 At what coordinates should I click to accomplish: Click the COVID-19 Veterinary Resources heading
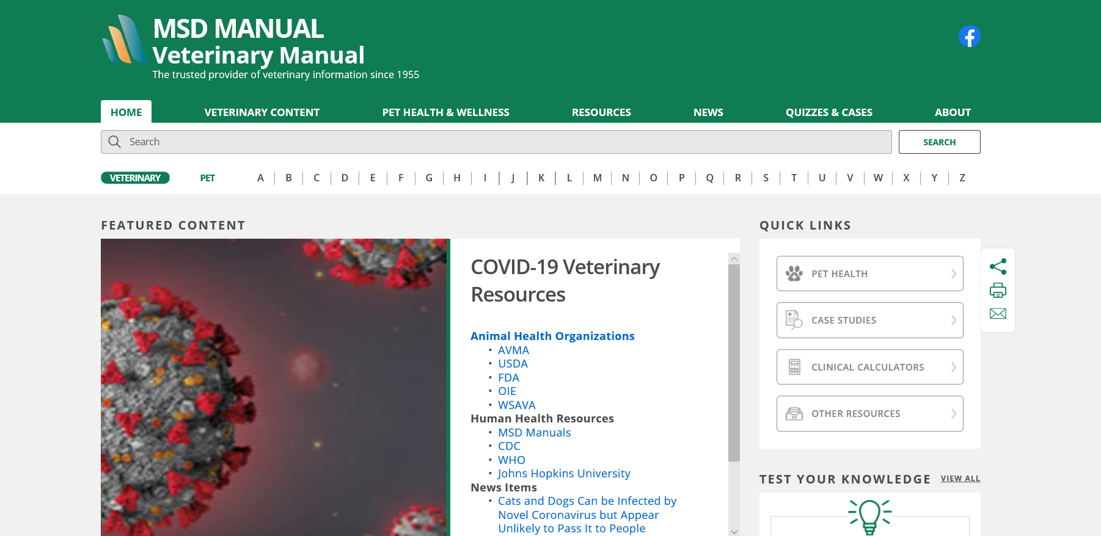565,281
